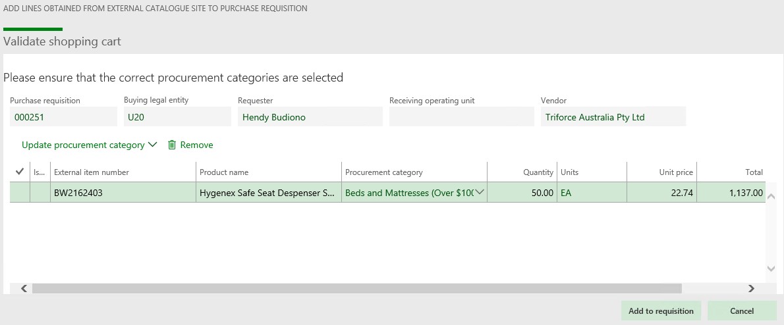The width and height of the screenshot is (784, 325).
Task: Click the select-all checkmark column header
Action: [x=20, y=172]
